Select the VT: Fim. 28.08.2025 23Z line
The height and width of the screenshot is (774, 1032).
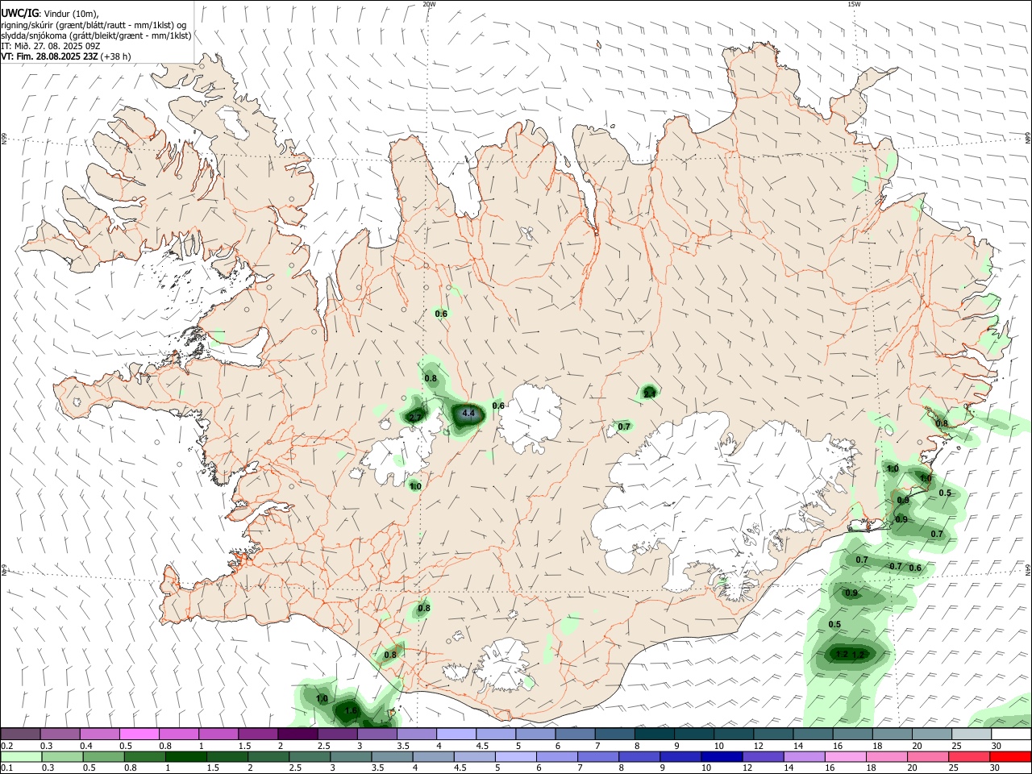coord(66,56)
